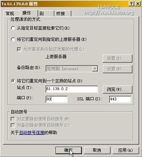
Task: Click the 站点 input field with 61.139.0.2
Action: pyautogui.click(x=72, y=89)
